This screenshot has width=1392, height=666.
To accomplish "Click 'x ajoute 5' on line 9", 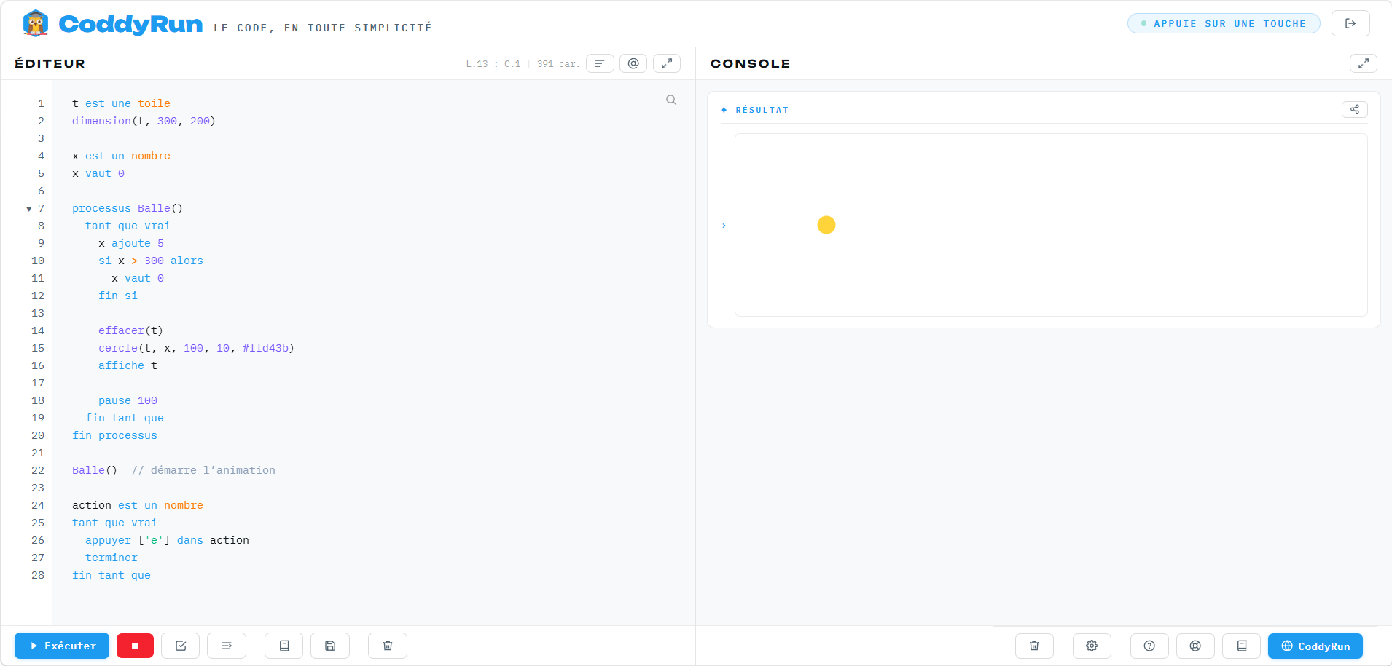I will coord(131,243).
